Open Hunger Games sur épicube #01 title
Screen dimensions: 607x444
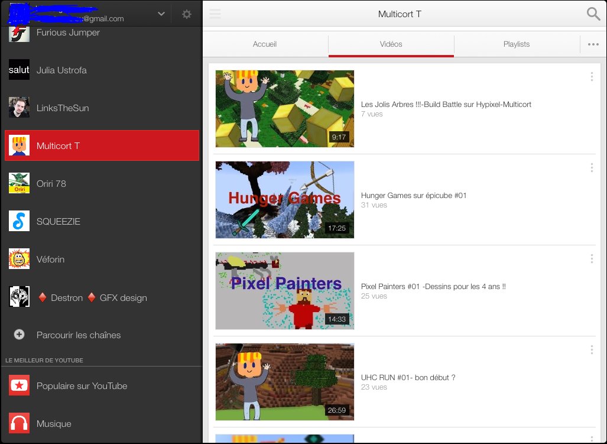point(414,196)
